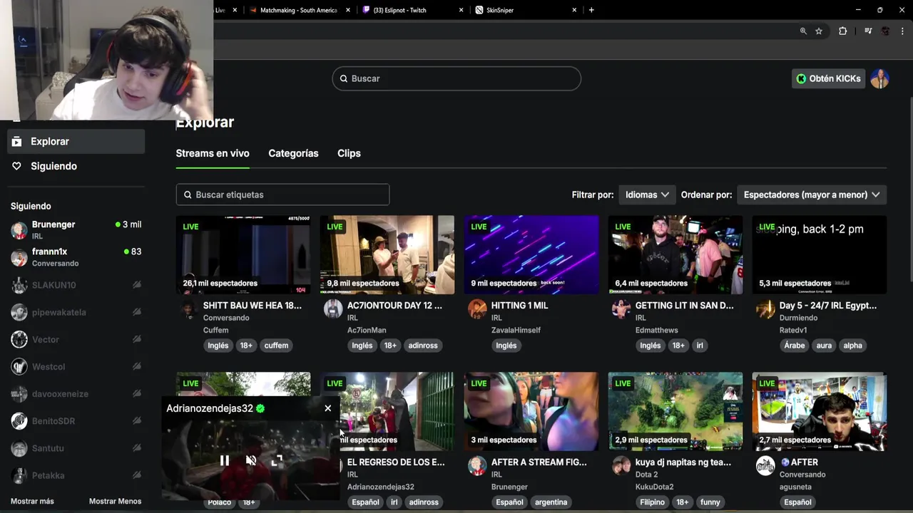Image resolution: width=913 pixels, height=513 pixels.
Task: Click the adinross tag under Ac7ionMan
Action: point(423,346)
